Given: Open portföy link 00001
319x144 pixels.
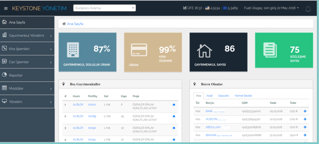Looking at the screenshot, I should pos(92,105).
